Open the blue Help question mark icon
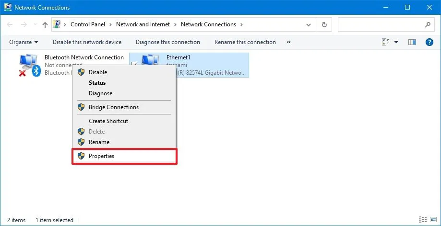Image resolution: width=441 pixels, height=226 pixels. coord(429,42)
